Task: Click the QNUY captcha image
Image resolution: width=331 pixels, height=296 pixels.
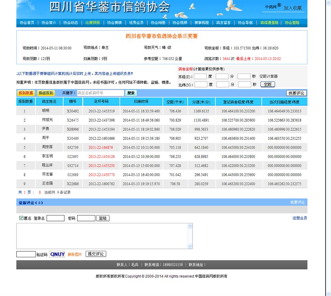Action: pyautogui.click(x=57, y=254)
